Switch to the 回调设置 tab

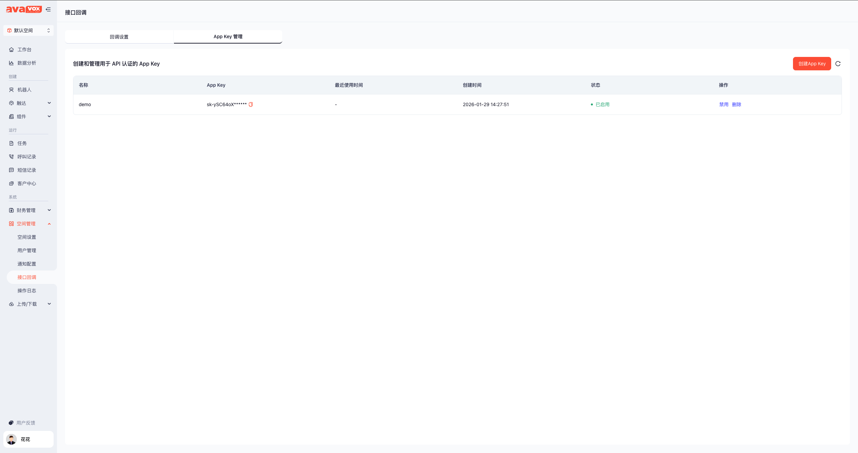coord(119,37)
